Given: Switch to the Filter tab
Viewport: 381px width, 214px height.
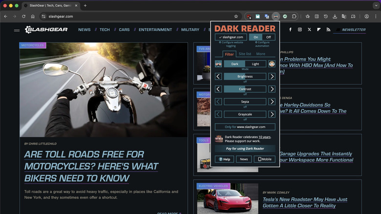Looking at the screenshot, I should [x=229, y=54].
